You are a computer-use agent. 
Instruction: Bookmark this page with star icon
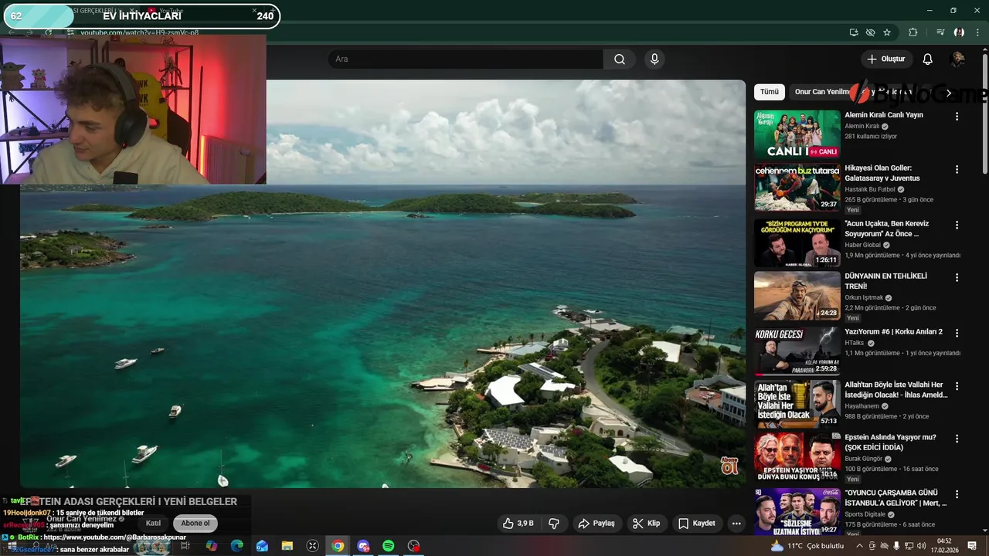tap(887, 32)
